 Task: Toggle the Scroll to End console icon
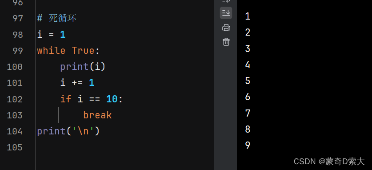coord(226,13)
